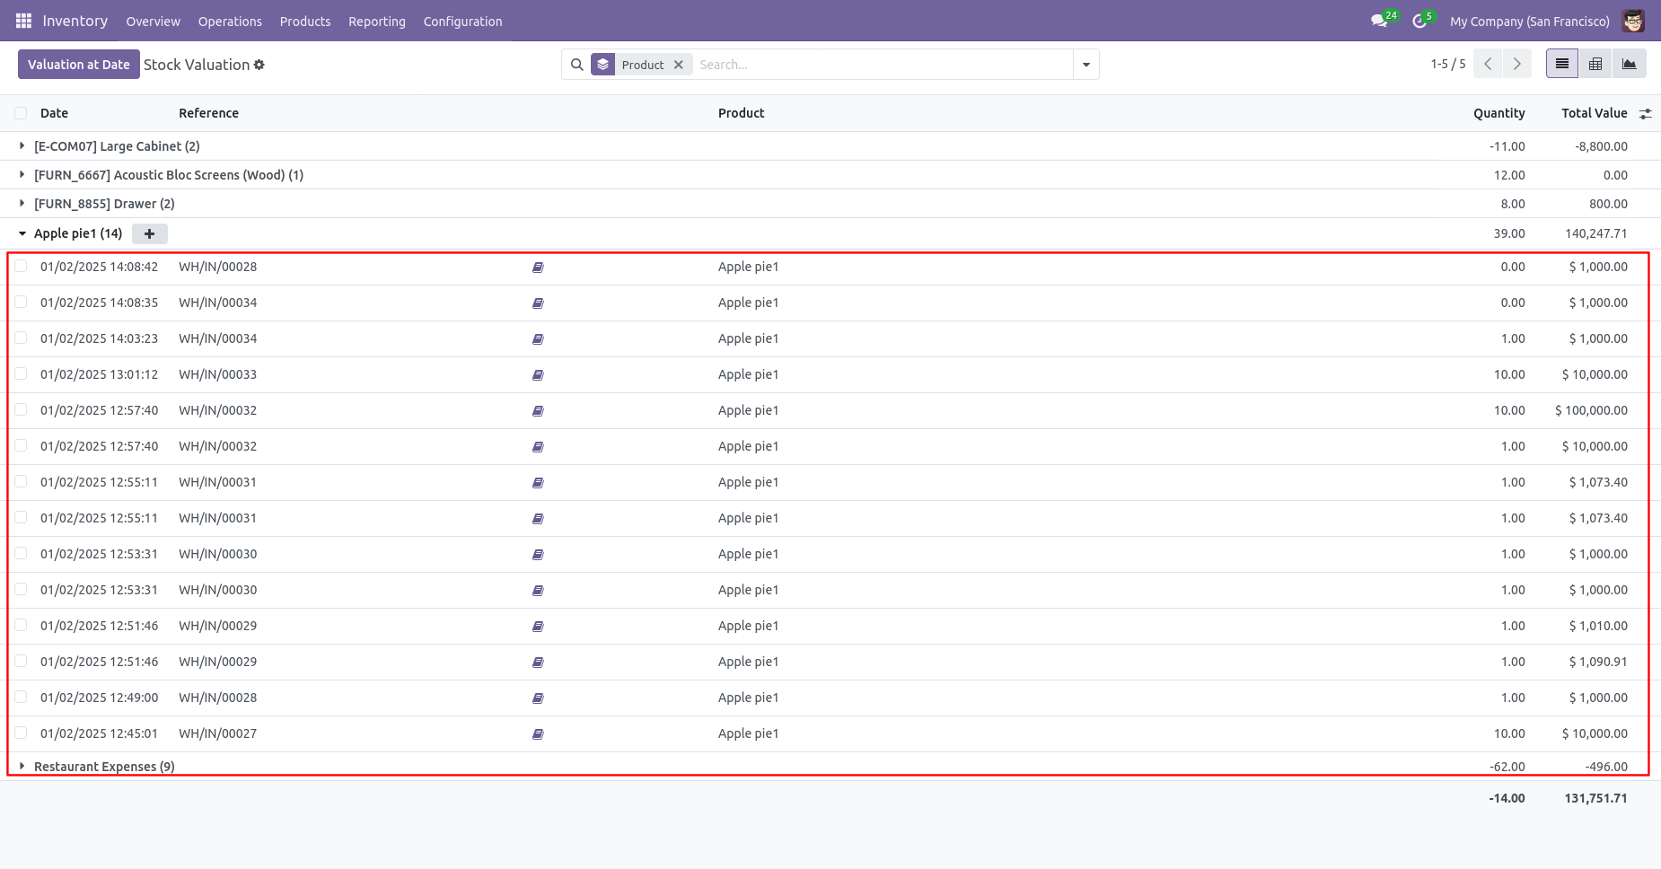The height and width of the screenshot is (869, 1661).
Task: Sort by Total Value column header
Action: (x=1595, y=113)
